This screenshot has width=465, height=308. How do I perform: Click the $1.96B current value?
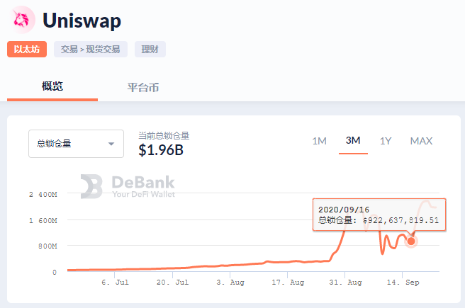click(x=161, y=150)
